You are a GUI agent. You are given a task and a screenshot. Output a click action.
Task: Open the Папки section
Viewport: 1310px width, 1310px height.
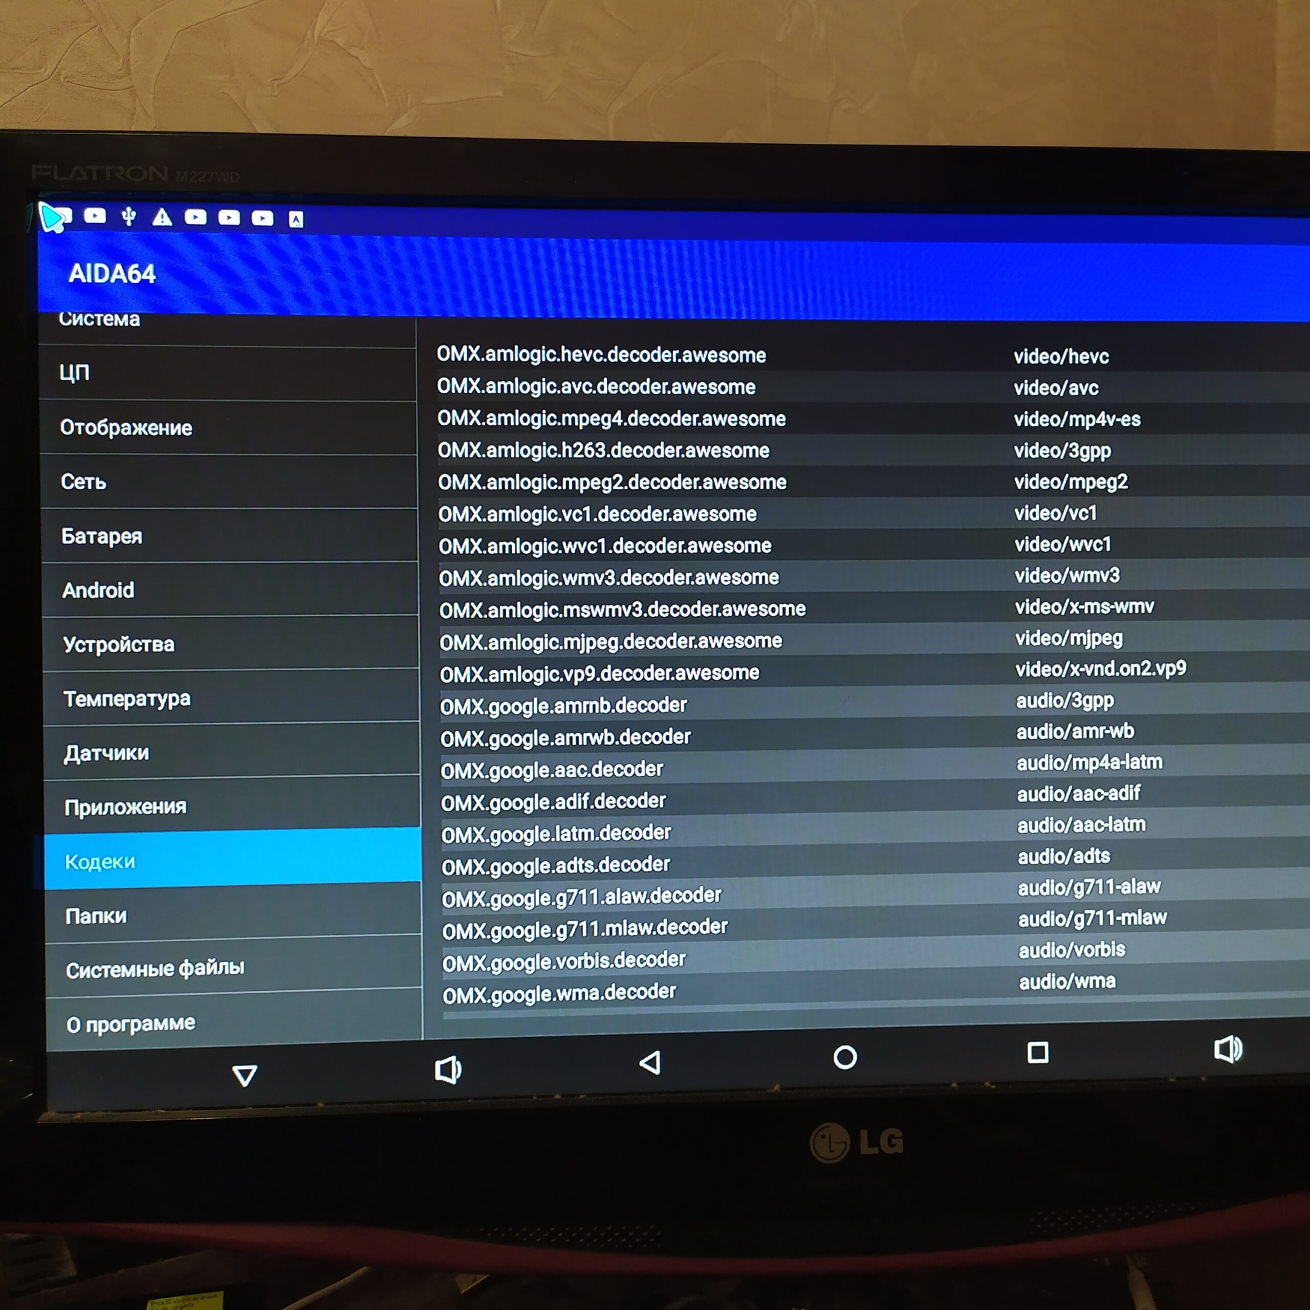pyautogui.click(x=234, y=913)
